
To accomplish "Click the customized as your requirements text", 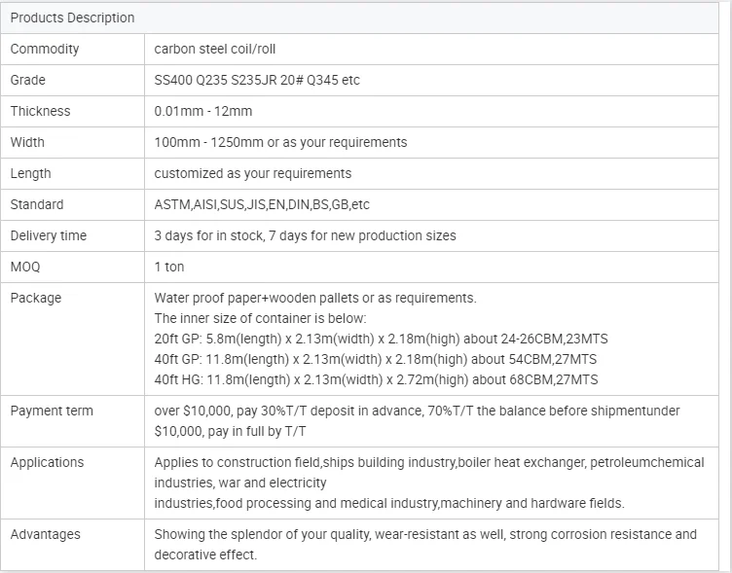I will (x=253, y=174).
